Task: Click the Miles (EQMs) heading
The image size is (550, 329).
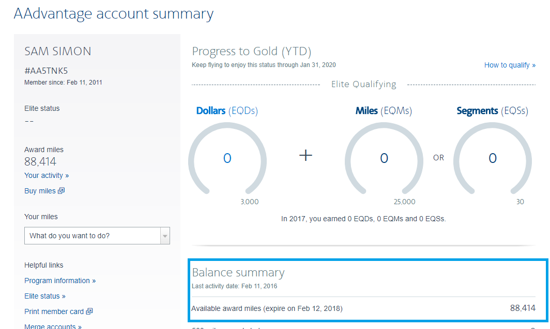Action: click(x=384, y=110)
